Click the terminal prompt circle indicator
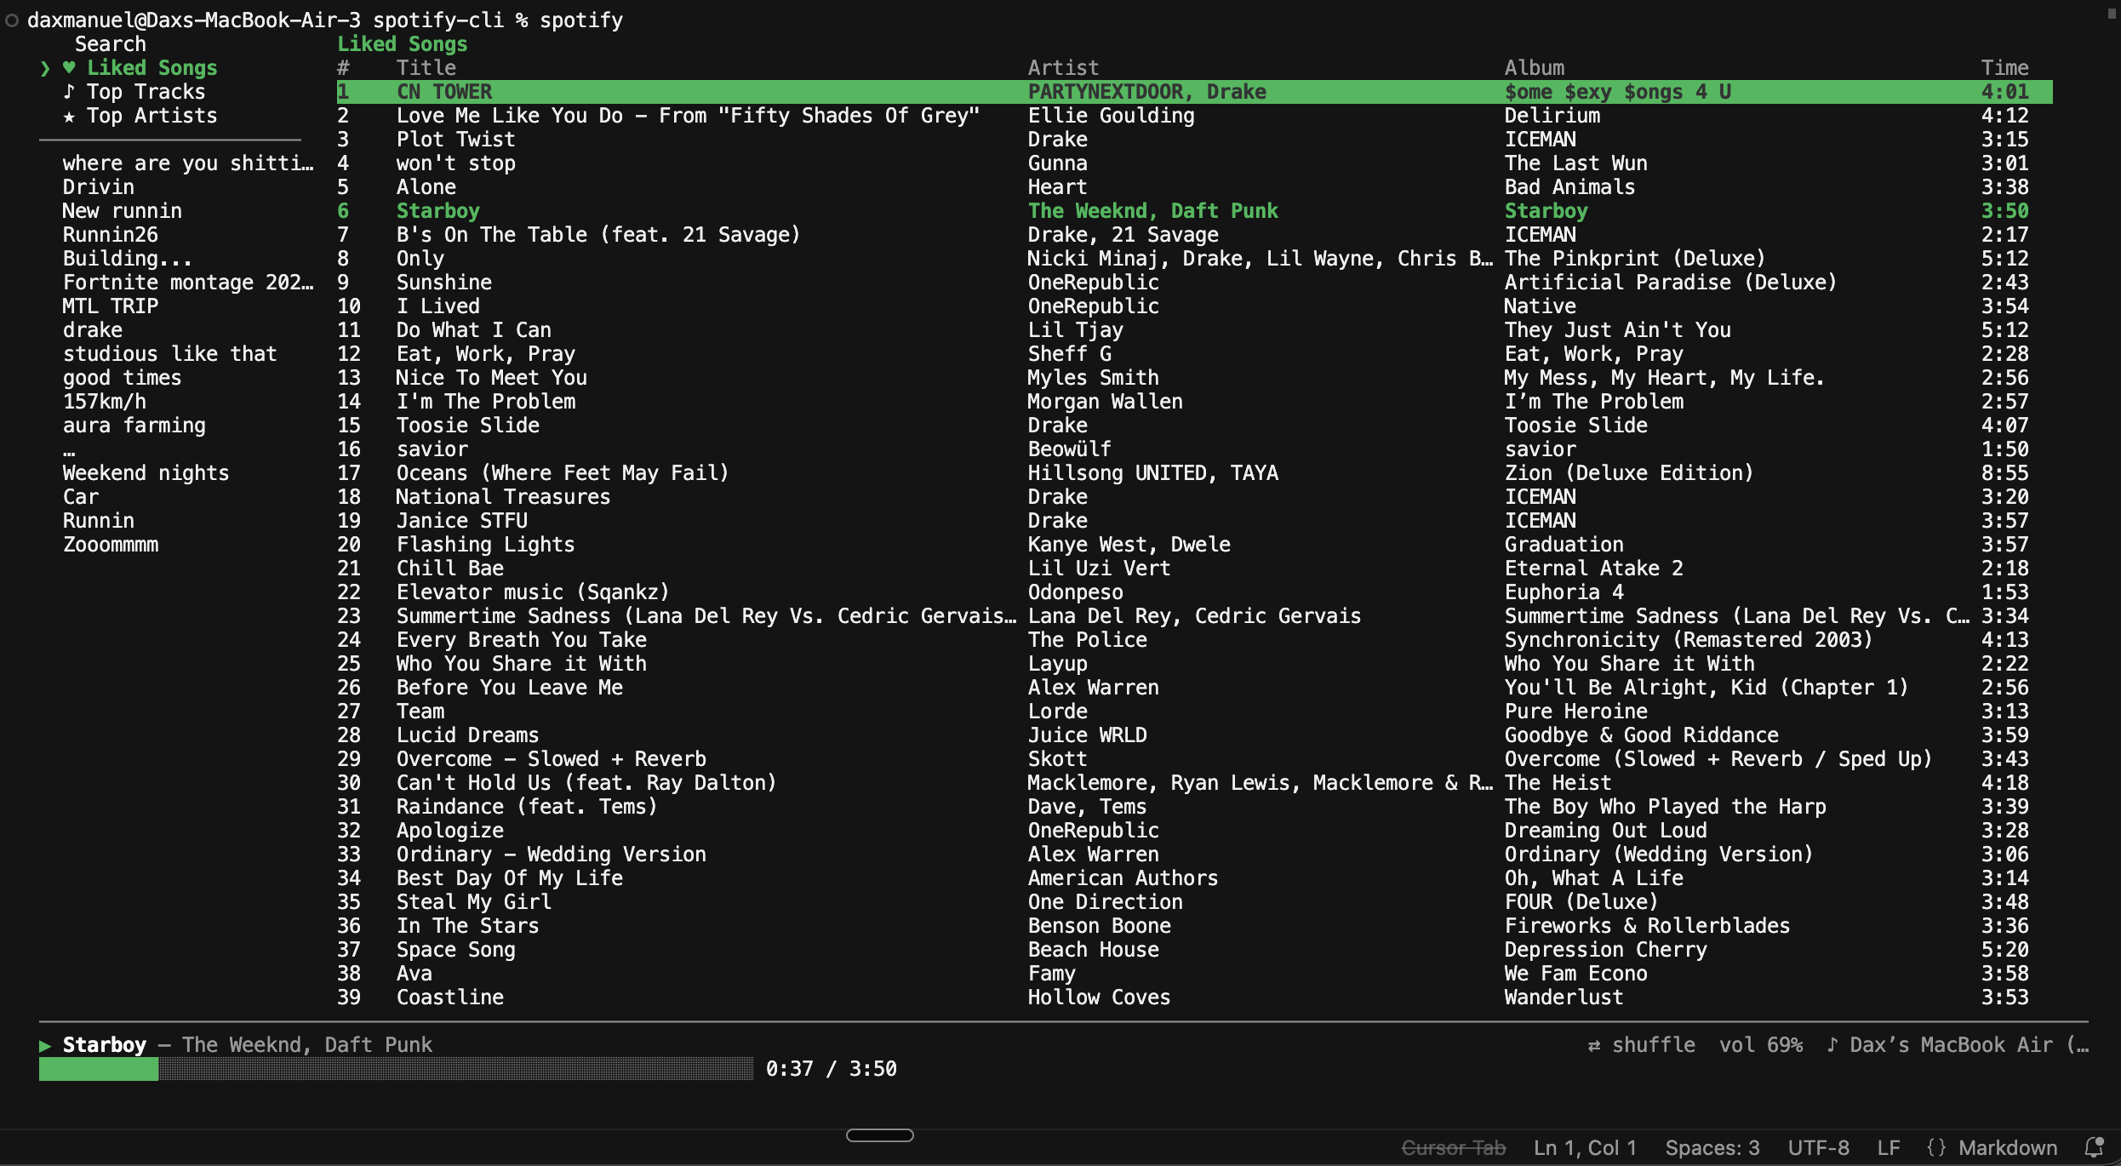 [12, 20]
